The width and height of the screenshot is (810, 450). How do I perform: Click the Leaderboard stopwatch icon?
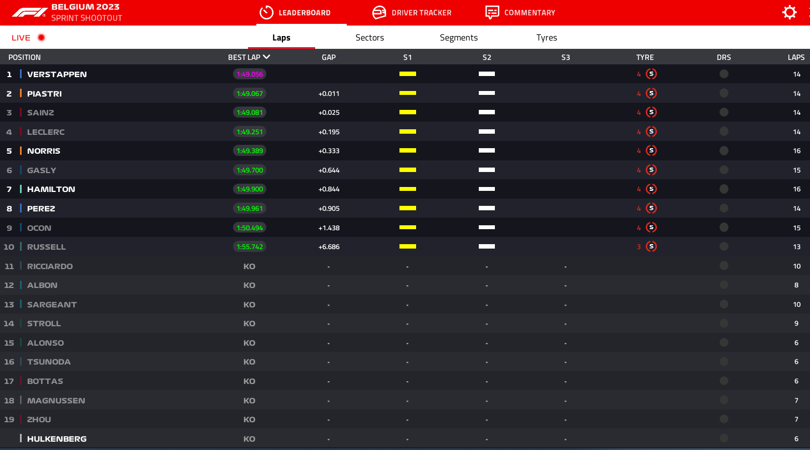tap(266, 12)
